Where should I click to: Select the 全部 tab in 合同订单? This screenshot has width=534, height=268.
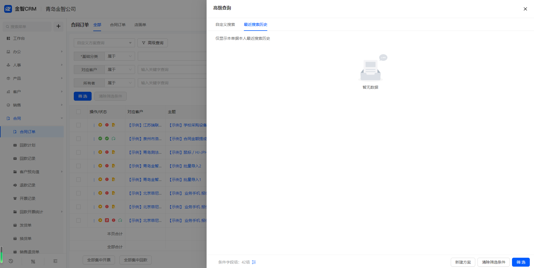97,25
